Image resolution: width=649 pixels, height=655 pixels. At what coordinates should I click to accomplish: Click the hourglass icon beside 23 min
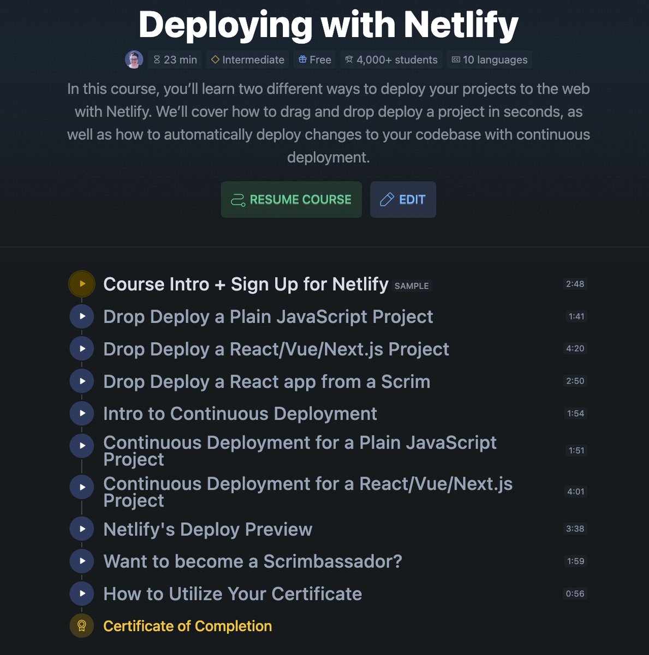pos(157,60)
